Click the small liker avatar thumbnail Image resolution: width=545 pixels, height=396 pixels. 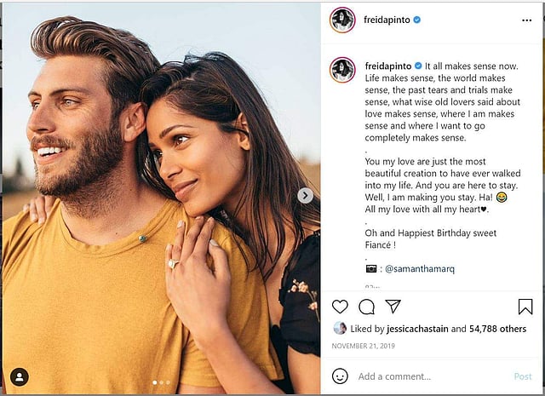(340, 328)
